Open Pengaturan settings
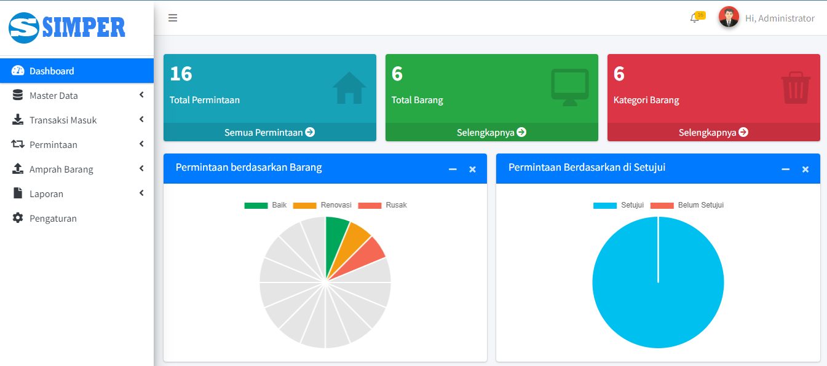This screenshot has width=827, height=366. click(77, 218)
